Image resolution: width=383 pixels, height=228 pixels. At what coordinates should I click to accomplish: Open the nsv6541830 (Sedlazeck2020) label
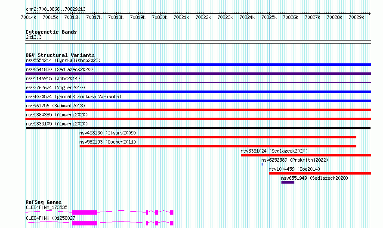(59, 69)
